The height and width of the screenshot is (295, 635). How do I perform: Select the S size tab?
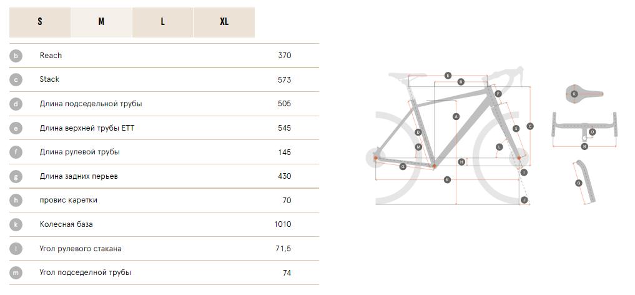[x=40, y=22]
